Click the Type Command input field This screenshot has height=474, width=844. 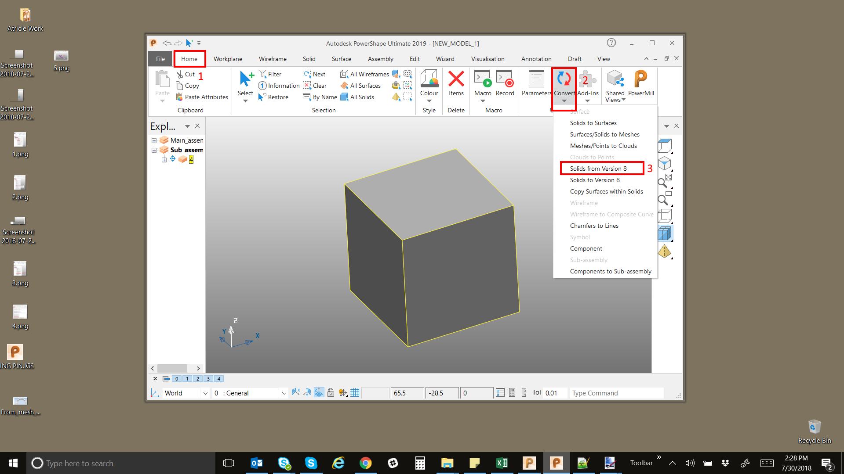click(615, 393)
